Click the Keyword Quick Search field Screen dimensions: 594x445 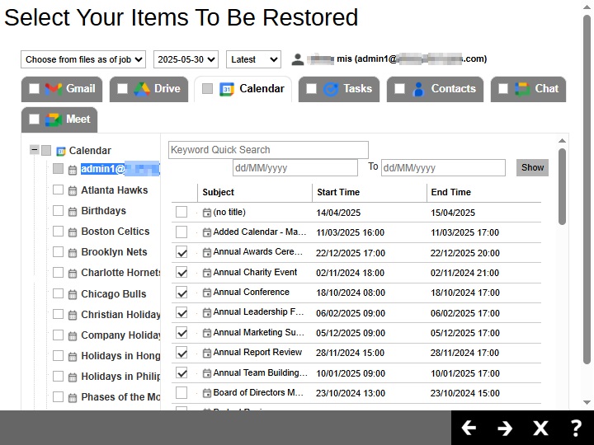click(268, 150)
